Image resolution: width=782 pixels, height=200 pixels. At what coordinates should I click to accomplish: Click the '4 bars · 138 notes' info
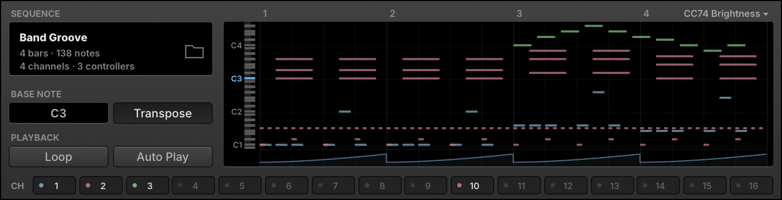(x=60, y=53)
